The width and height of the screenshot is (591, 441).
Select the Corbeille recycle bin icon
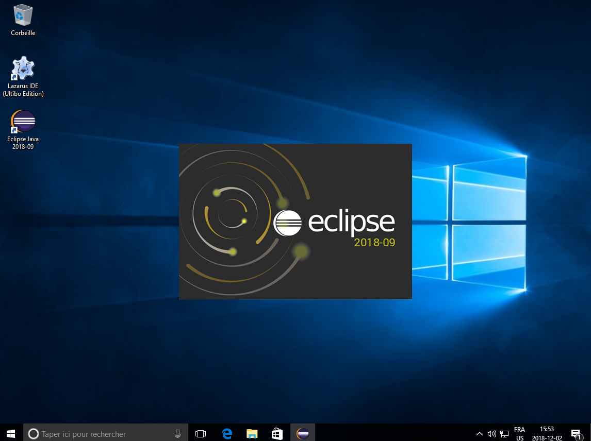point(23,20)
